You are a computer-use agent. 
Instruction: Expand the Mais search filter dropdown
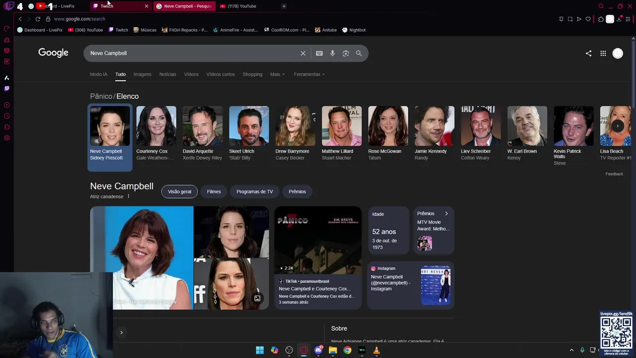pyautogui.click(x=277, y=74)
